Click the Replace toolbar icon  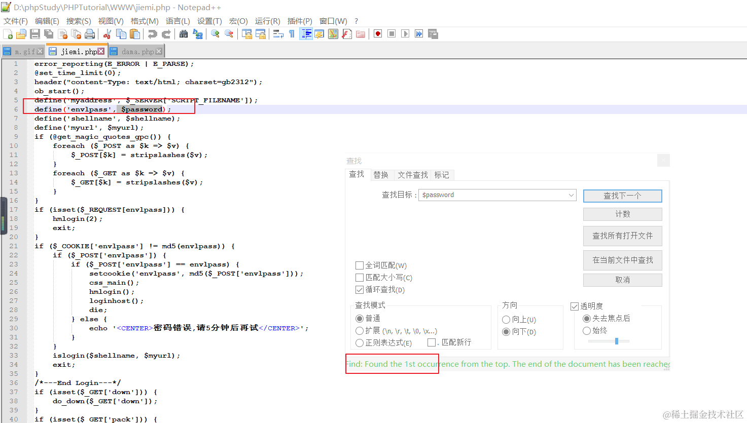click(198, 34)
